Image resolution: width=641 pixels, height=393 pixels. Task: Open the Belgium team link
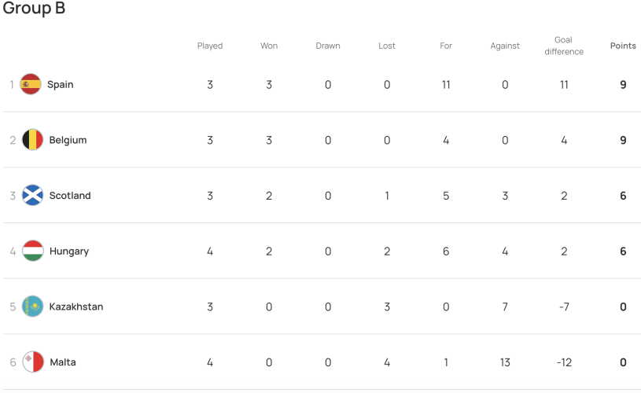point(68,140)
